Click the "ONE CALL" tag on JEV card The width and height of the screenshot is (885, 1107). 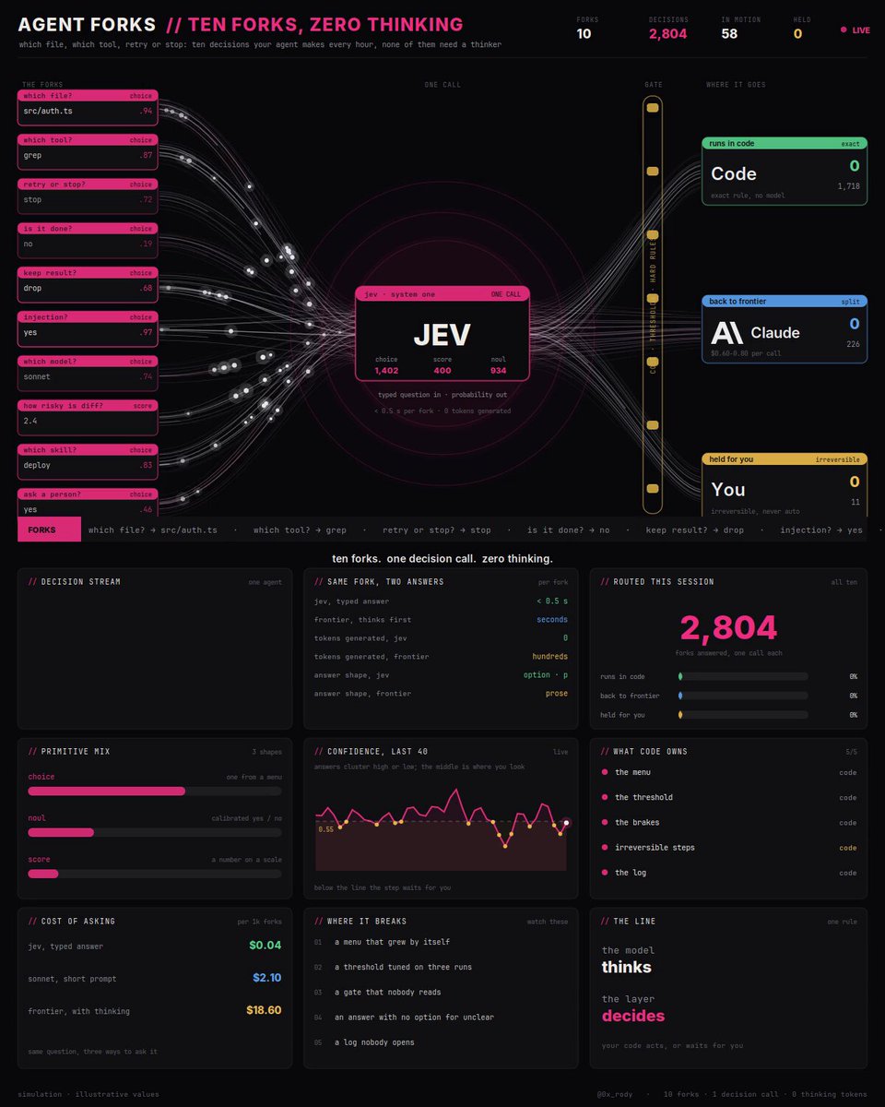click(x=505, y=294)
